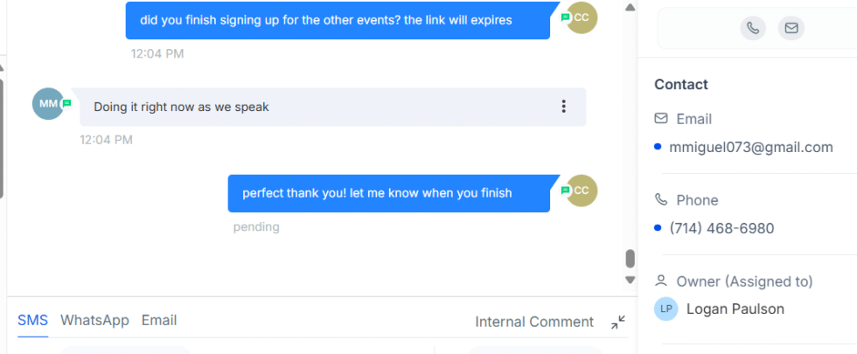This screenshot has width=857, height=354.
Task: Click the CC avatar beside the pending message
Action: (582, 191)
